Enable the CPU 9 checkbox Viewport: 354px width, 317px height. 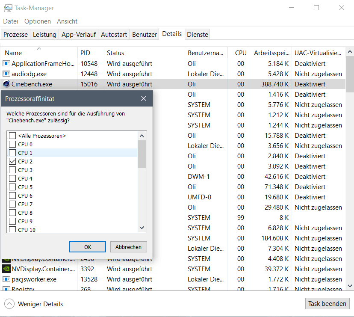(12, 222)
